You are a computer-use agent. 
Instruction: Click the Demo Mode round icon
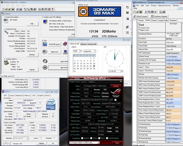(x=45, y=61)
